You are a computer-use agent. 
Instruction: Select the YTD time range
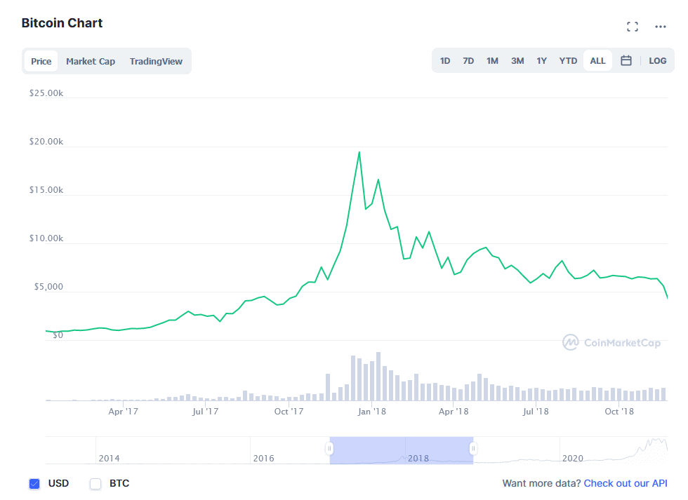pyautogui.click(x=568, y=61)
